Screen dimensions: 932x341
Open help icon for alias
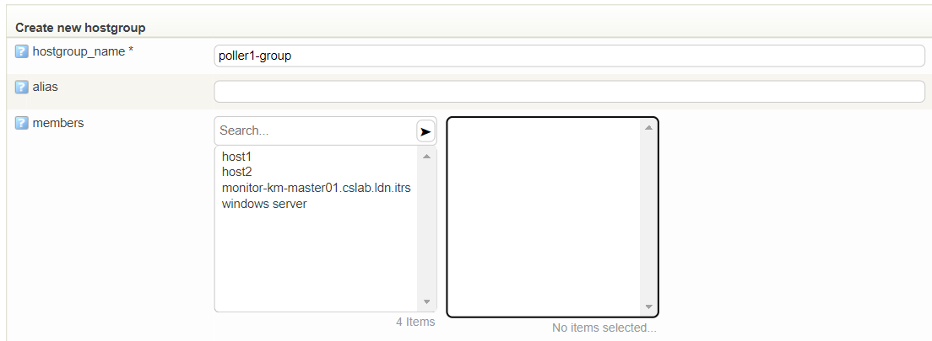[x=21, y=88]
